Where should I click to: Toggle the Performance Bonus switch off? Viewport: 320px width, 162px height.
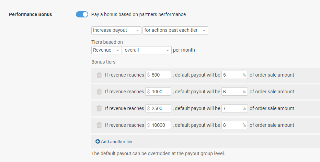coord(82,14)
